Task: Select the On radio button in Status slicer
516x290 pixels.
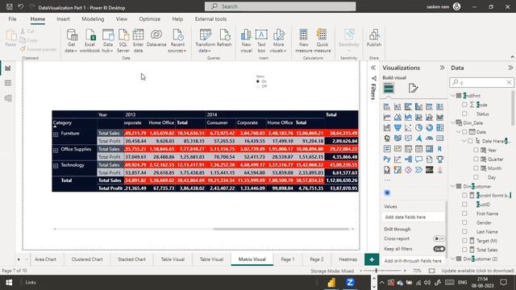Action: (258, 81)
